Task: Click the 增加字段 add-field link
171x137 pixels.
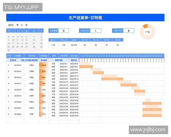Action: click(x=74, y=60)
